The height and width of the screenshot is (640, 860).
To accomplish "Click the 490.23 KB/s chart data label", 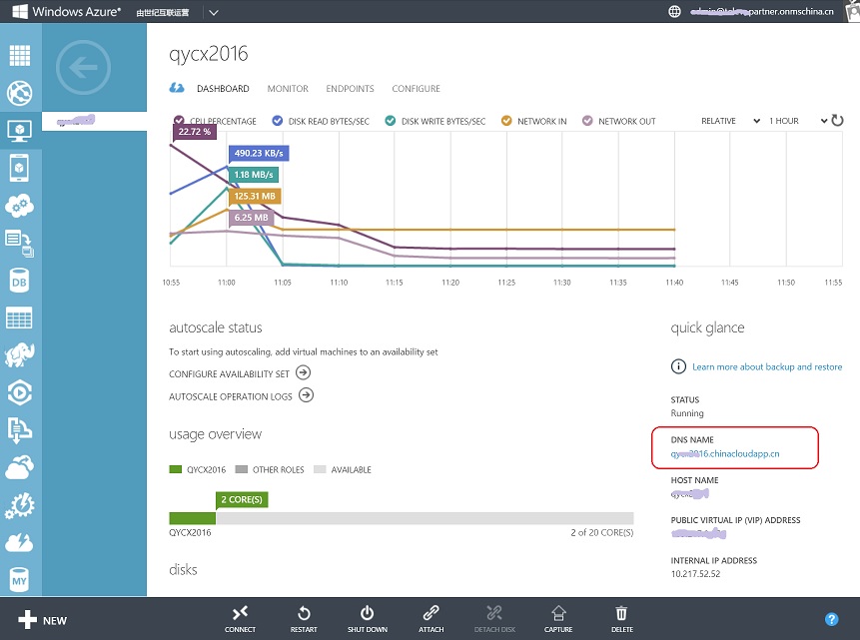I will point(259,153).
